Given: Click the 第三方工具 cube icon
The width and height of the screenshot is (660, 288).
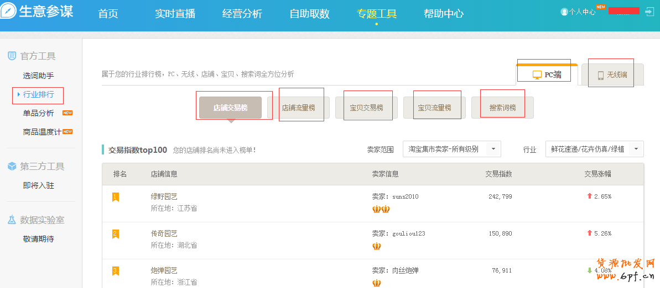Looking at the screenshot, I should click(12, 166).
